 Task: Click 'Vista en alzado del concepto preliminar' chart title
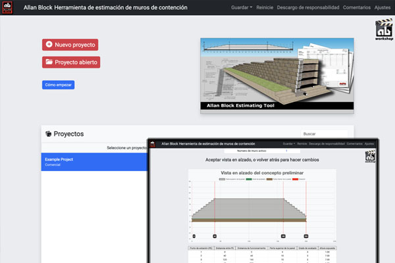[x=262, y=173]
